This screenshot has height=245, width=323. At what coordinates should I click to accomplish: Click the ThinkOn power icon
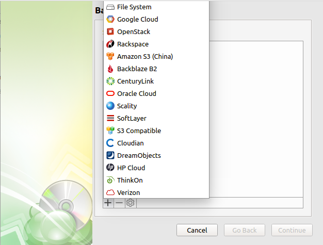(x=110, y=181)
